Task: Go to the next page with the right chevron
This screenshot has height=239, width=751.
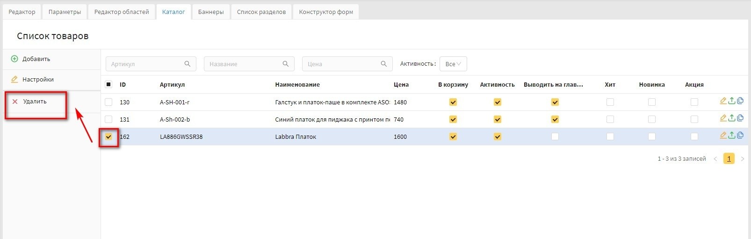Action: 742,159
